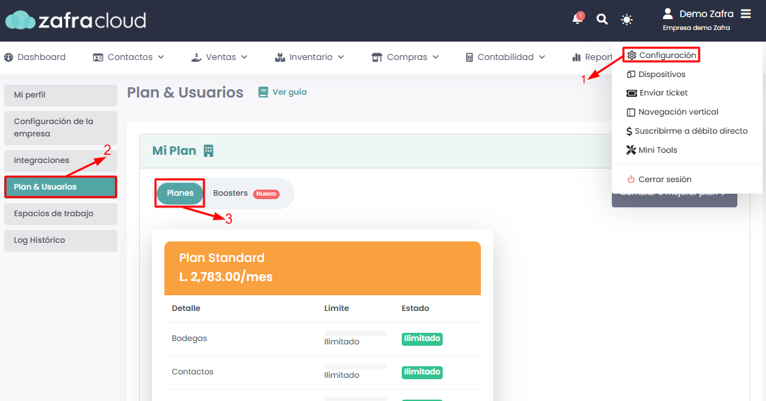Click Cerrar sesión to log out
The image size is (766, 401).
point(659,179)
